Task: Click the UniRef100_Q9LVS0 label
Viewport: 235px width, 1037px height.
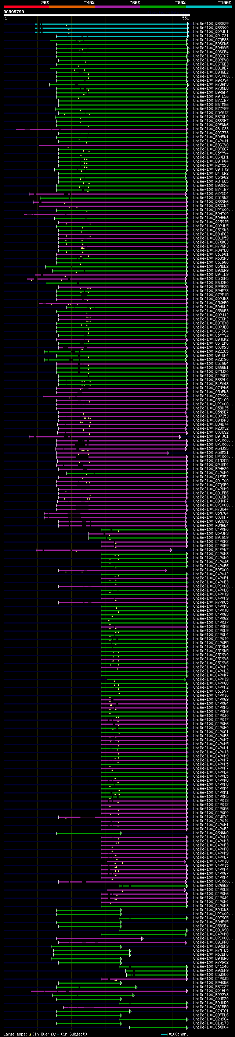Action: click(211, 930)
